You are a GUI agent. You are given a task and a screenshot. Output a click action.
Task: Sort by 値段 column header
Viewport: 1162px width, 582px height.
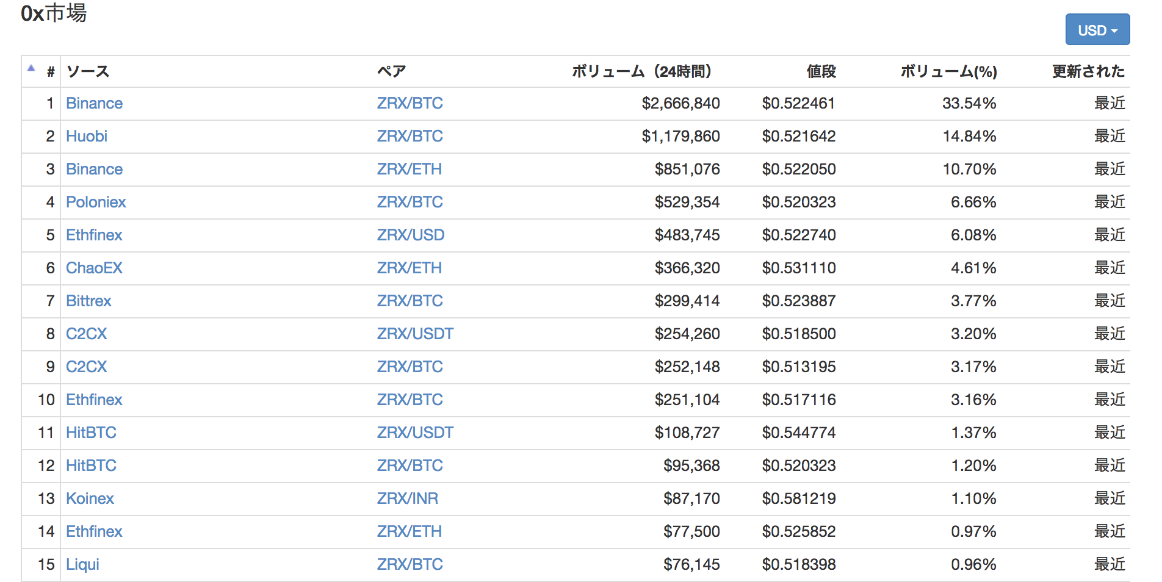(821, 71)
